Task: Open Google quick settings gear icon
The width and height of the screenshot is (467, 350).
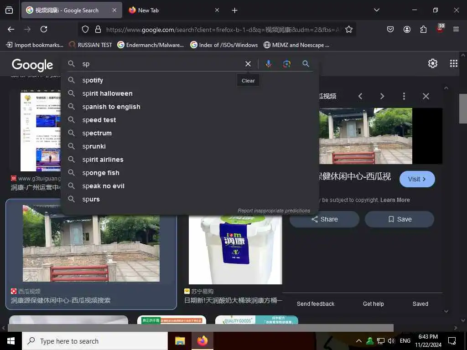Action: pos(432,63)
